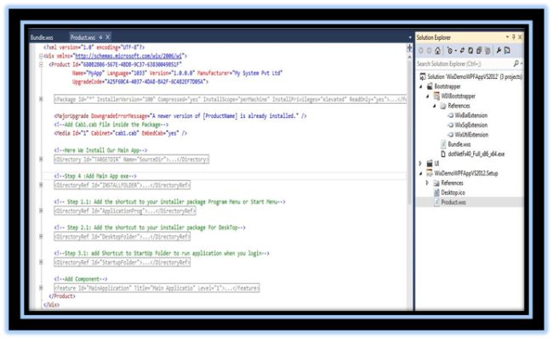
Task: Click the xml version declaration line
Action: pos(94,48)
